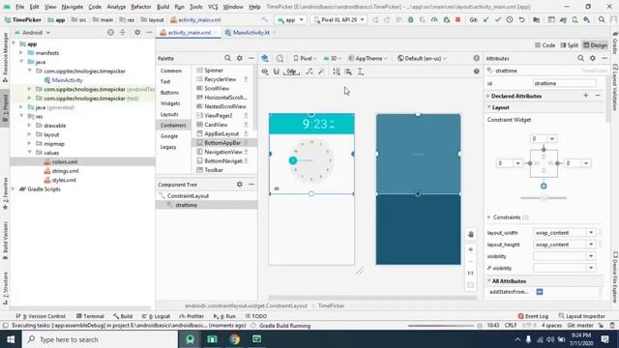This screenshot has height=348, width=619.
Task: Open the Pixel device preview dropdown
Action: point(306,58)
